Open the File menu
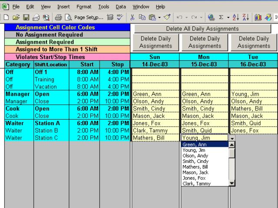 pyautogui.click(x=16, y=7)
